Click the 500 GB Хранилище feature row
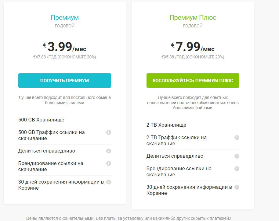The height and width of the screenshot is (221, 279). (65, 120)
